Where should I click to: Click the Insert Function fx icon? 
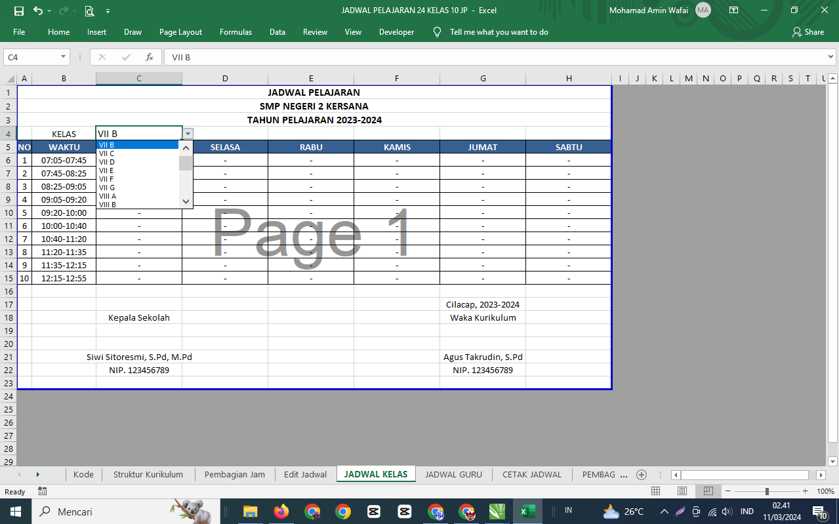(150, 57)
